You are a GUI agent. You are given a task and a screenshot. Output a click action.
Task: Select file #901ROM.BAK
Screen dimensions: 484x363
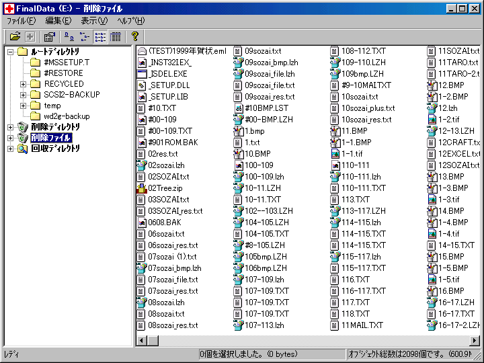(173, 143)
